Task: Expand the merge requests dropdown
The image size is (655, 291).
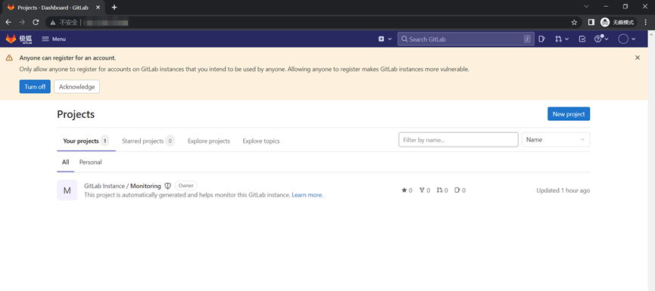Action: click(x=562, y=39)
